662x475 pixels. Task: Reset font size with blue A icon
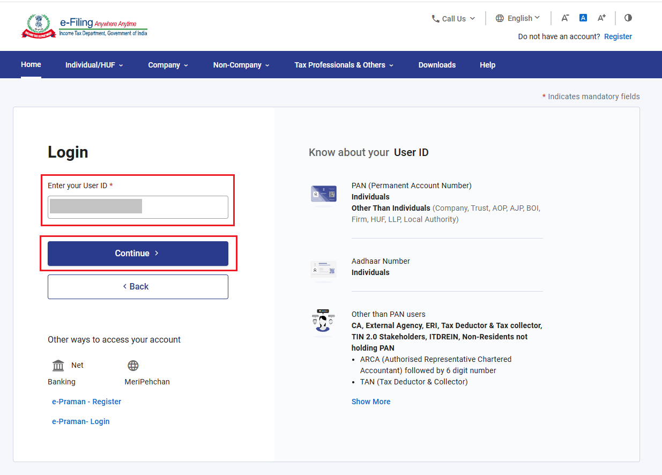pos(583,18)
